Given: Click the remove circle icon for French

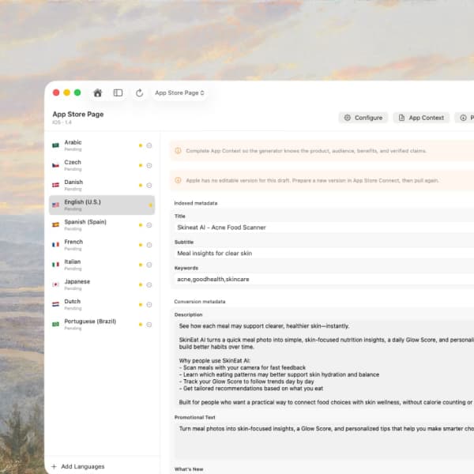Looking at the screenshot, I should (x=149, y=245).
